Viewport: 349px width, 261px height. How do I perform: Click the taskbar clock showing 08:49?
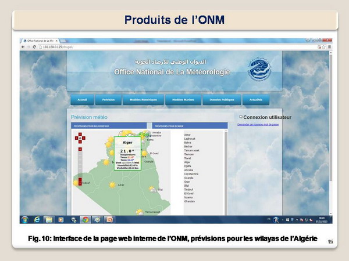tap(322, 220)
